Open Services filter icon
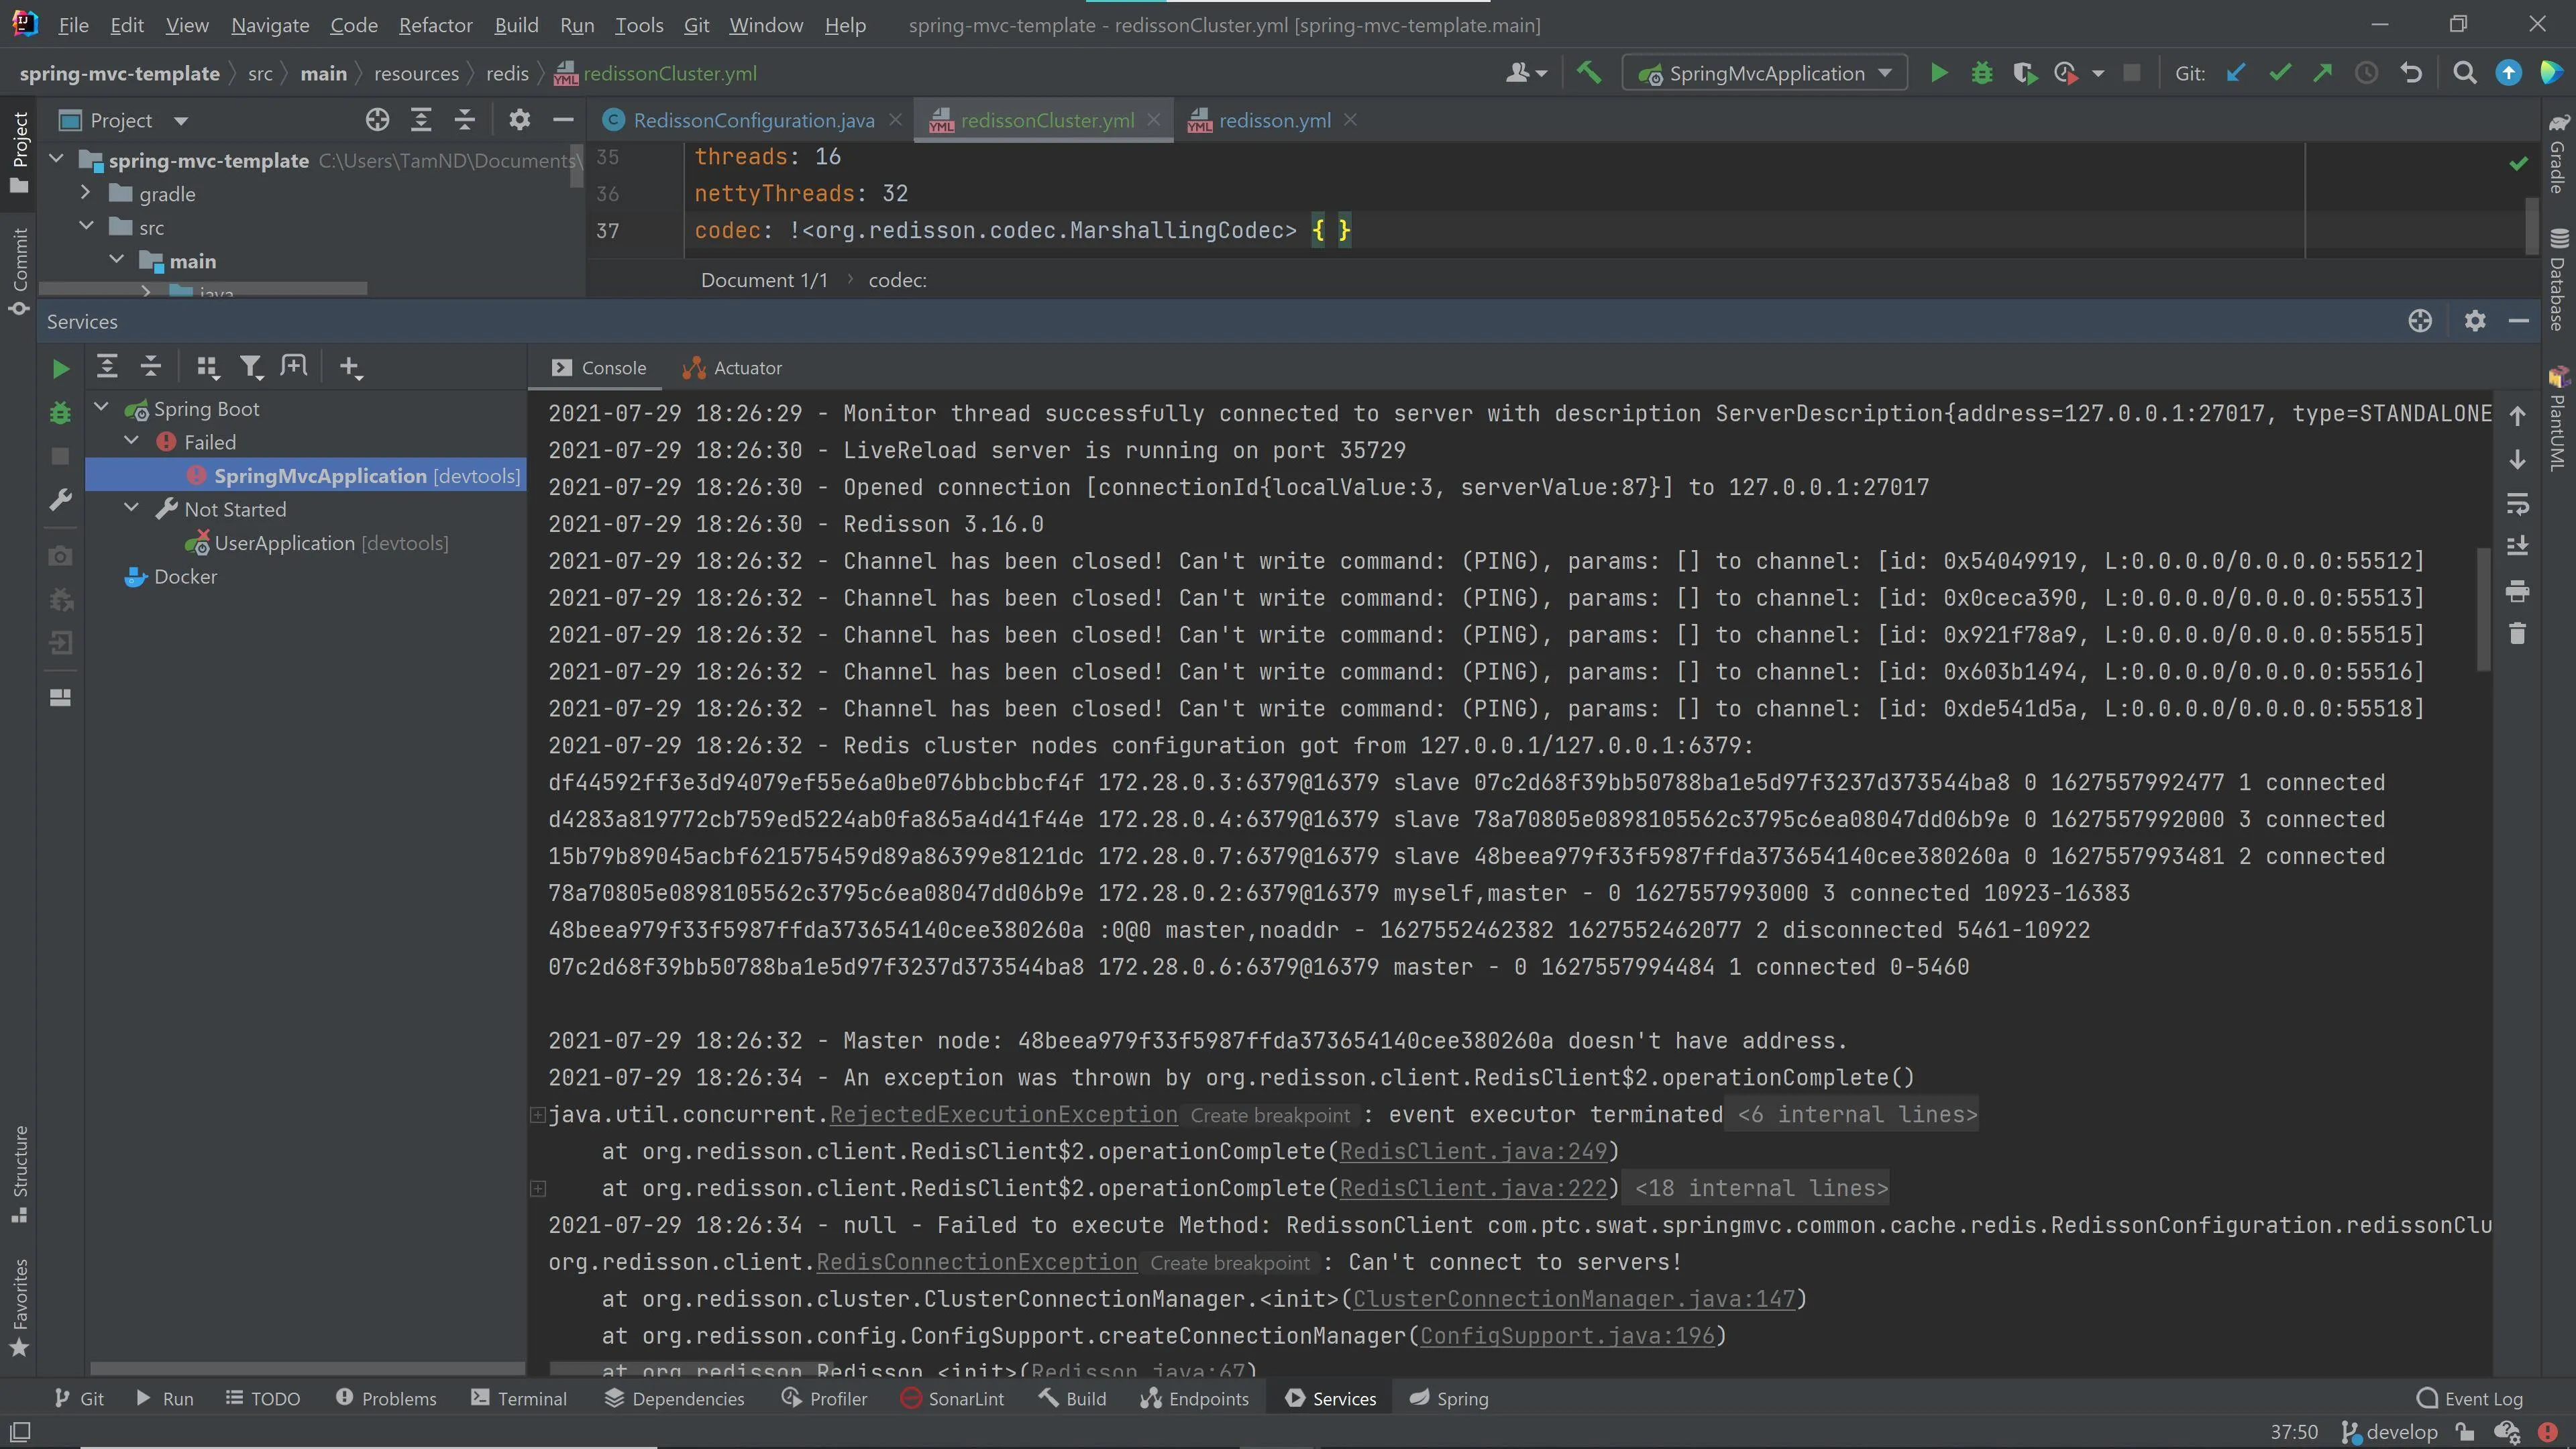This screenshot has width=2576, height=1449. [251, 368]
